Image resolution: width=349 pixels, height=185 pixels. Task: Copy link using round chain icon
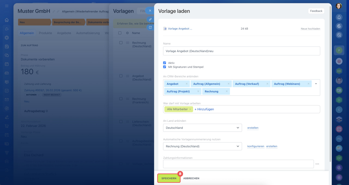tap(150, 19)
